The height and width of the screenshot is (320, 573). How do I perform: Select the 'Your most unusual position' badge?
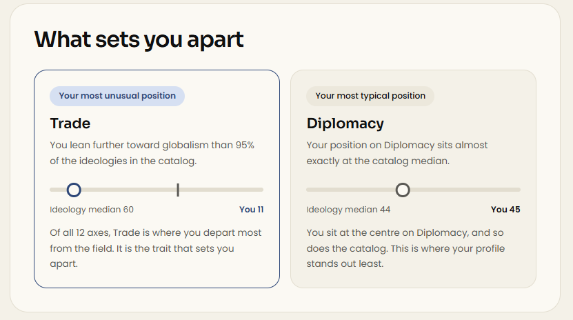[x=117, y=96]
